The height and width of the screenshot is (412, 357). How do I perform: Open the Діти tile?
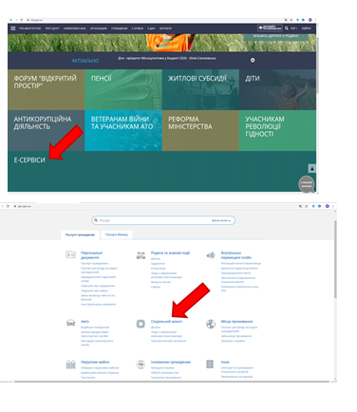[x=277, y=89]
